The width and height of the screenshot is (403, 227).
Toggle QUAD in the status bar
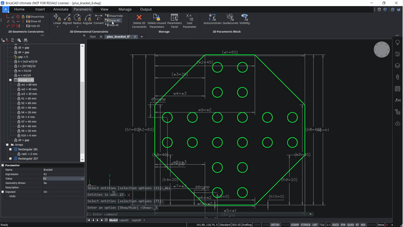pos(350,224)
